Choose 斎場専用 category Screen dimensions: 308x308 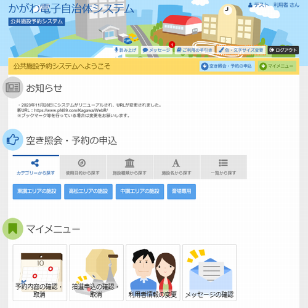[x=182, y=192]
